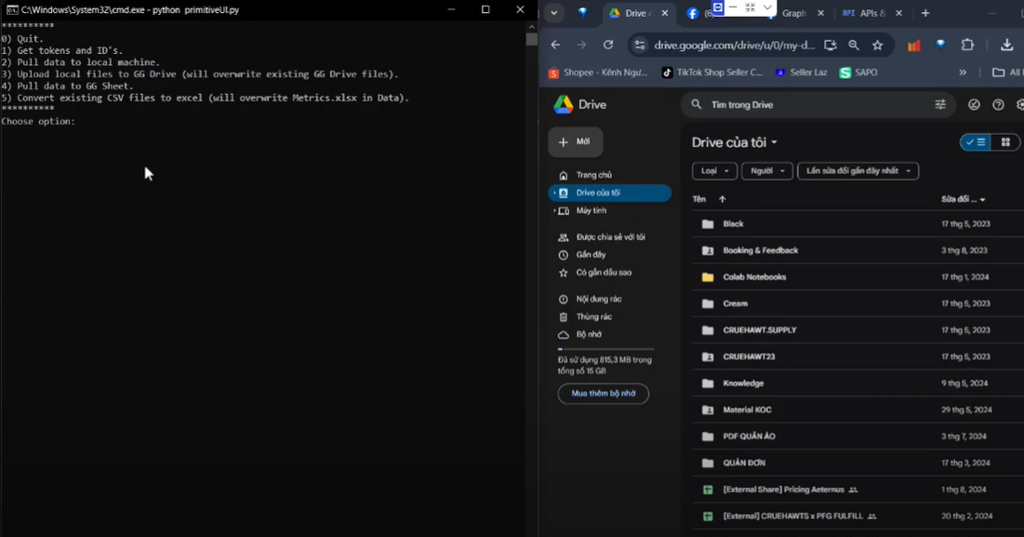Select the PDF QUẦN ÁO folder row
Image resolution: width=1024 pixels, height=537 pixels.
858,436
